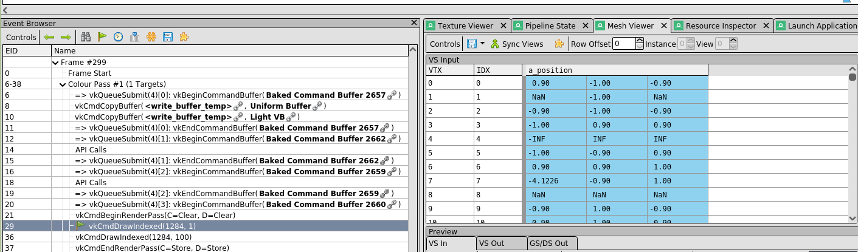This screenshot has width=858, height=252.
Task: Click the clock time-durations icon
Action: [119, 37]
